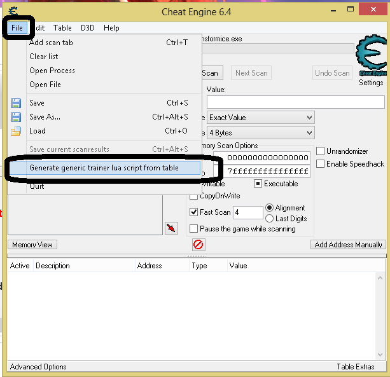The image size is (390, 377).
Task: Check Pause the game while scanning
Action: point(193,228)
